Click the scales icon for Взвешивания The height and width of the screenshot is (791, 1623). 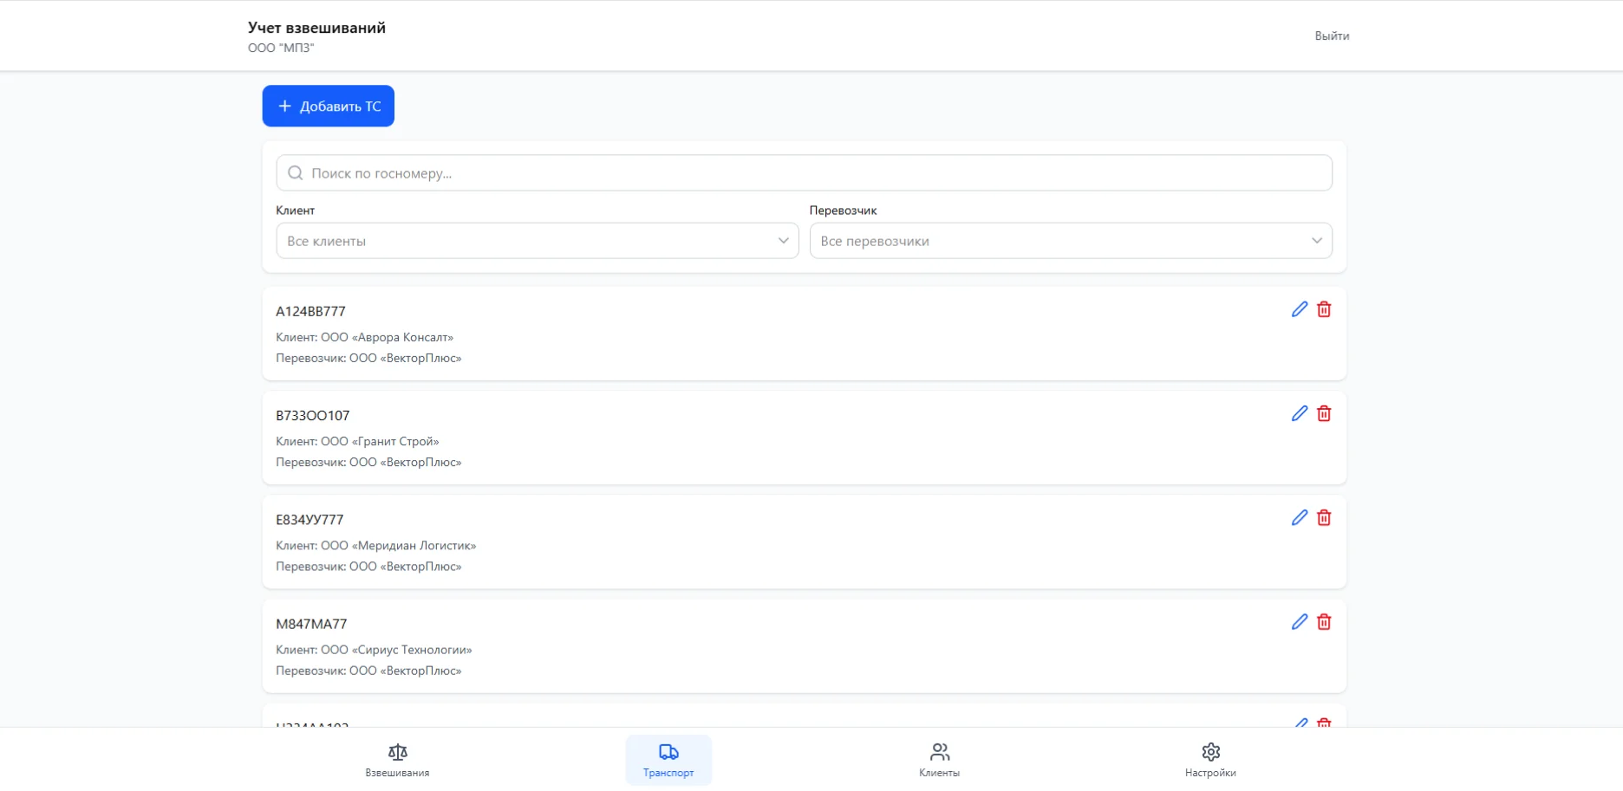tap(397, 752)
